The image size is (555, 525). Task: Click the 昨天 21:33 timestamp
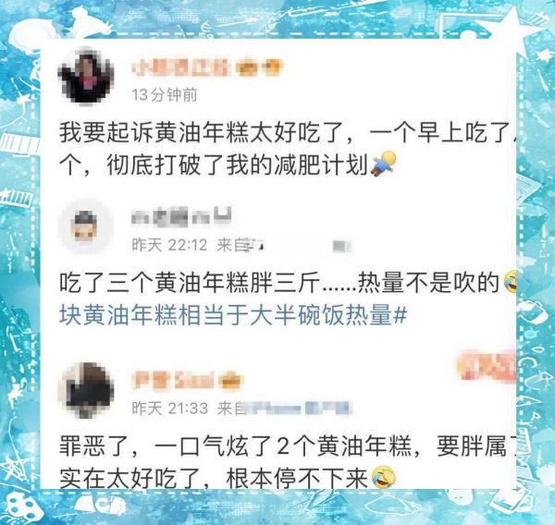pyautogui.click(x=170, y=409)
